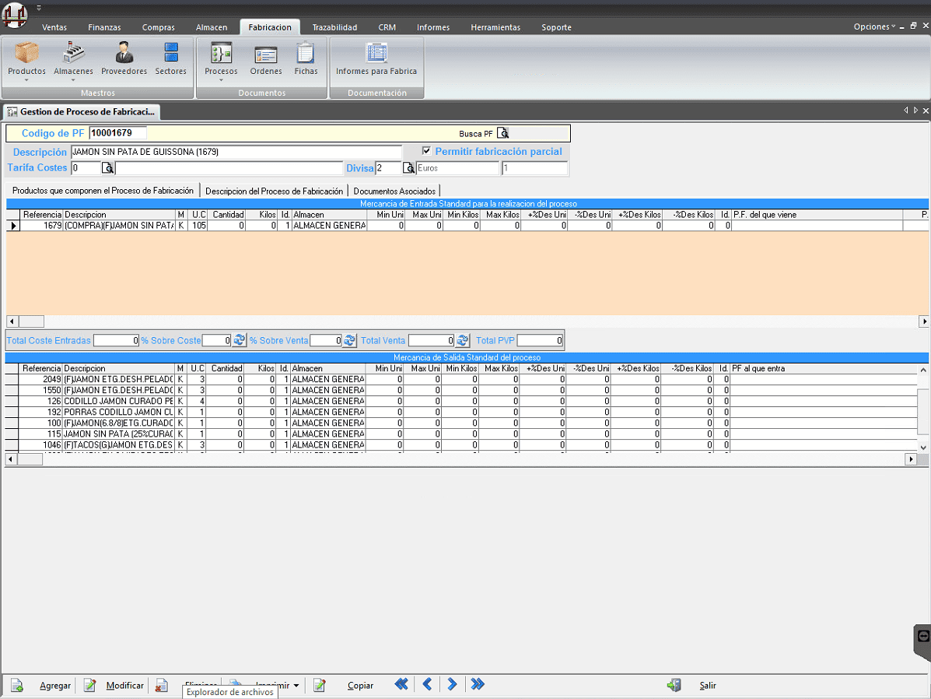Click into the Codigo de PF field
This screenshot has width=931, height=699.
coord(117,133)
